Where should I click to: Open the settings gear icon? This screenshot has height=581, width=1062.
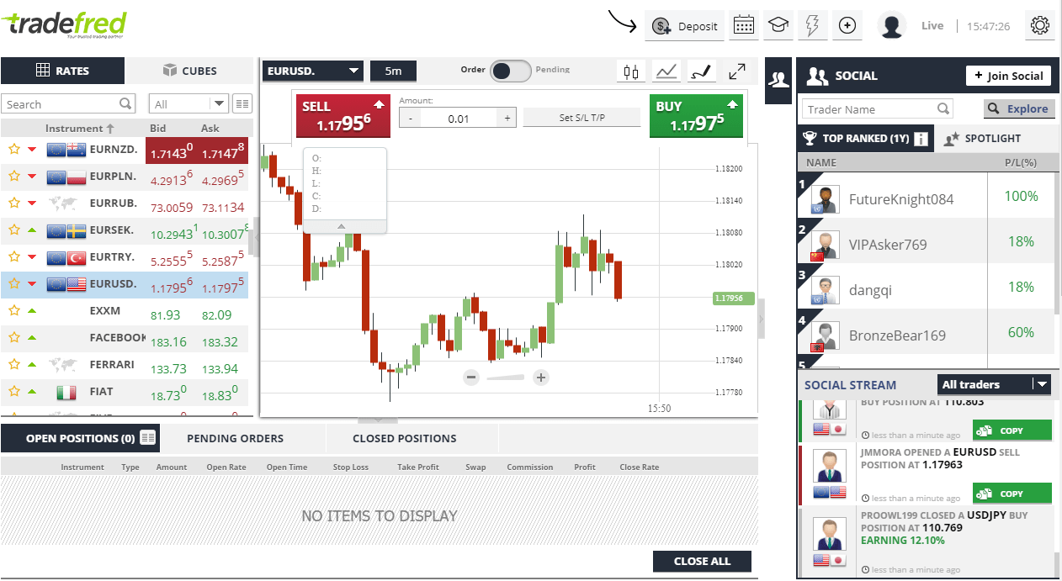[x=1040, y=25]
